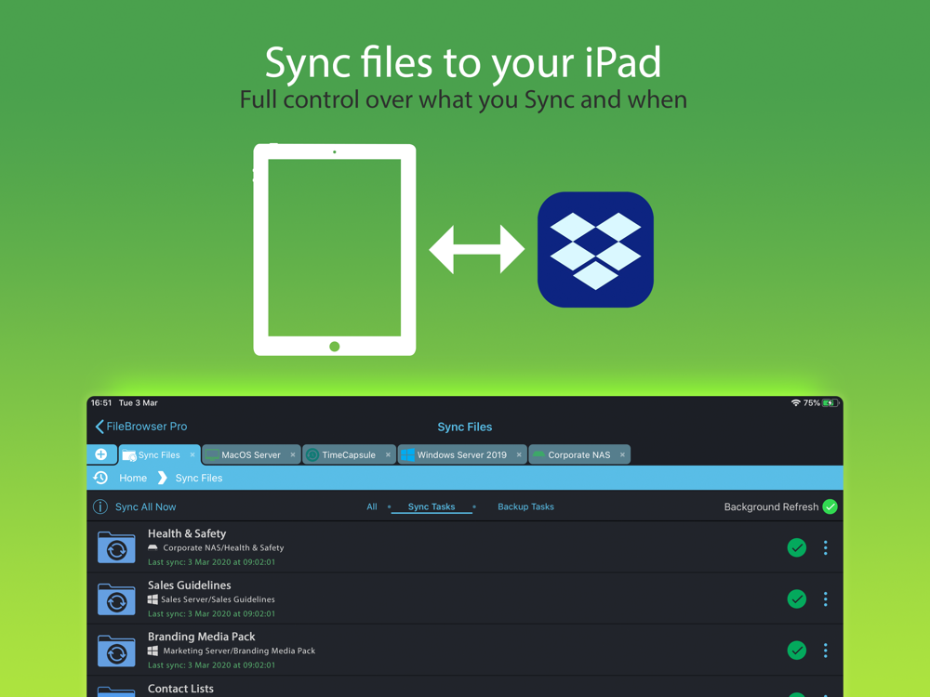Toggle Sales Guidelines sync status checkmark
Image resolution: width=930 pixels, height=697 pixels.
pyautogui.click(x=797, y=599)
